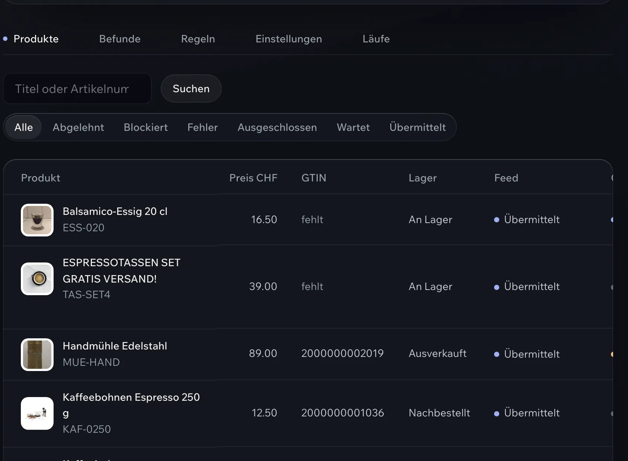Open the Balsamico-Essig 20 cl product title
The image size is (628, 461).
click(x=115, y=212)
